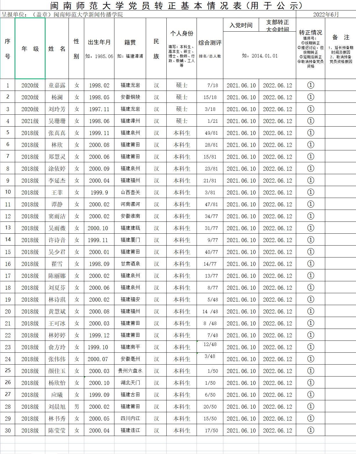The image size is (356, 454).
Task: Select the name cell 刘晨旭
Action: tap(57, 407)
